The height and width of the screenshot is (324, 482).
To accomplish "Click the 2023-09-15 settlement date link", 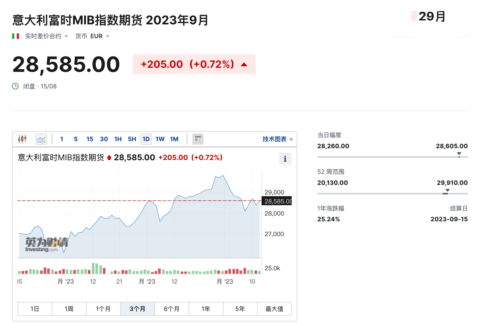I will tap(449, 219).
